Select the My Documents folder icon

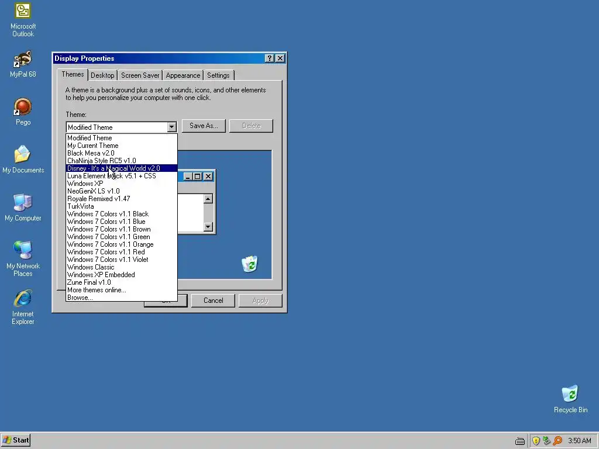23,159
